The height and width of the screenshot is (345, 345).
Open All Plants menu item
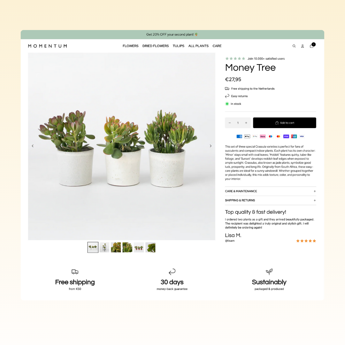pos(198,46)
